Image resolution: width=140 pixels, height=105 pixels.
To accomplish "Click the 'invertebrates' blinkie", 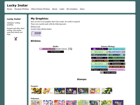I will point(99,55).
